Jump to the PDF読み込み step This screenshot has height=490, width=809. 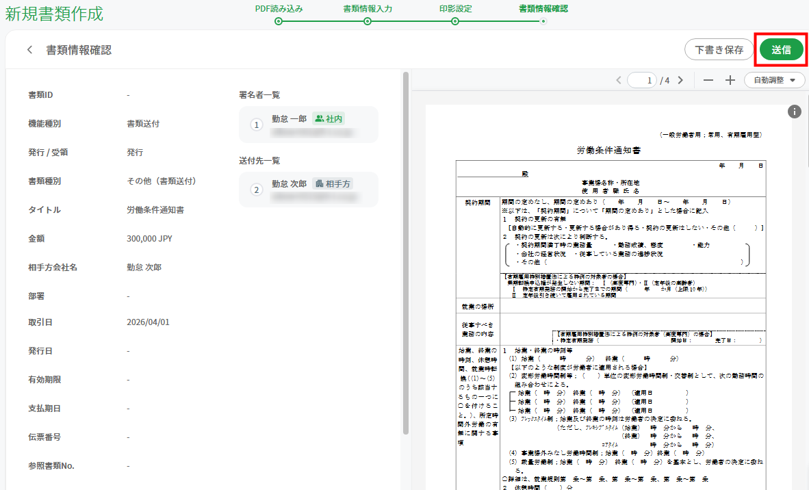coord(279,9)
